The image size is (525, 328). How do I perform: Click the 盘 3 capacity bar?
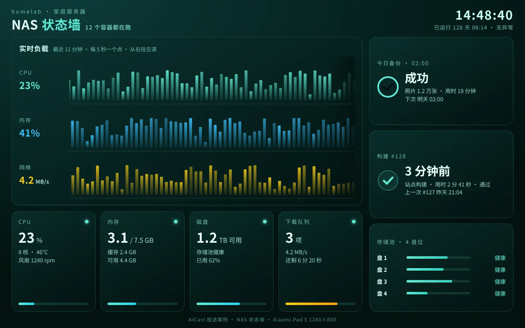[x=438, y=281]
